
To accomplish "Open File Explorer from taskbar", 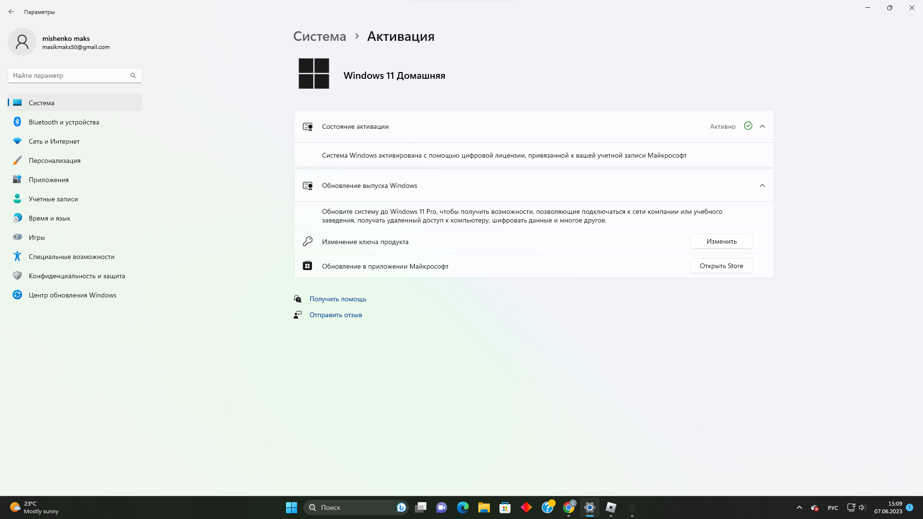I will point(484,507).
